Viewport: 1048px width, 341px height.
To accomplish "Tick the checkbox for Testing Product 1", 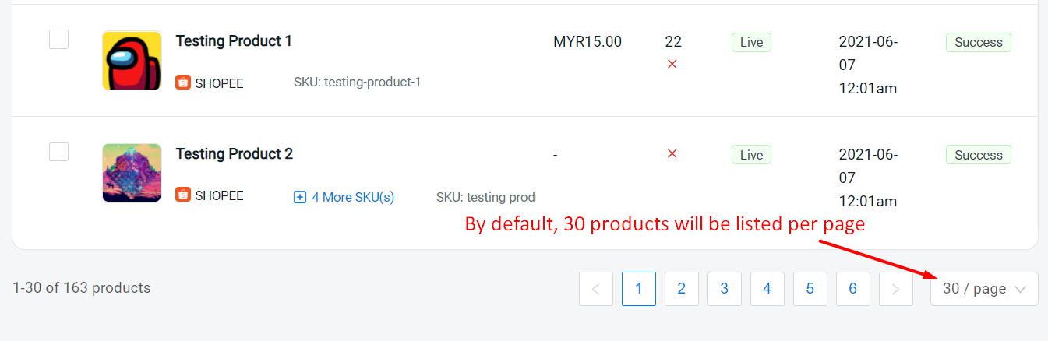I will pyautogui.click(x=58, y=39).
